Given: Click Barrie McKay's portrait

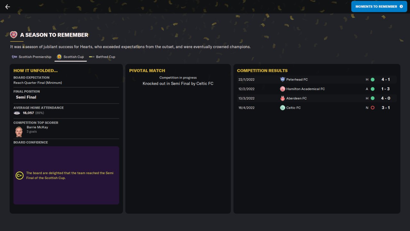Looking at the screenshot, I should pos(19,132).
